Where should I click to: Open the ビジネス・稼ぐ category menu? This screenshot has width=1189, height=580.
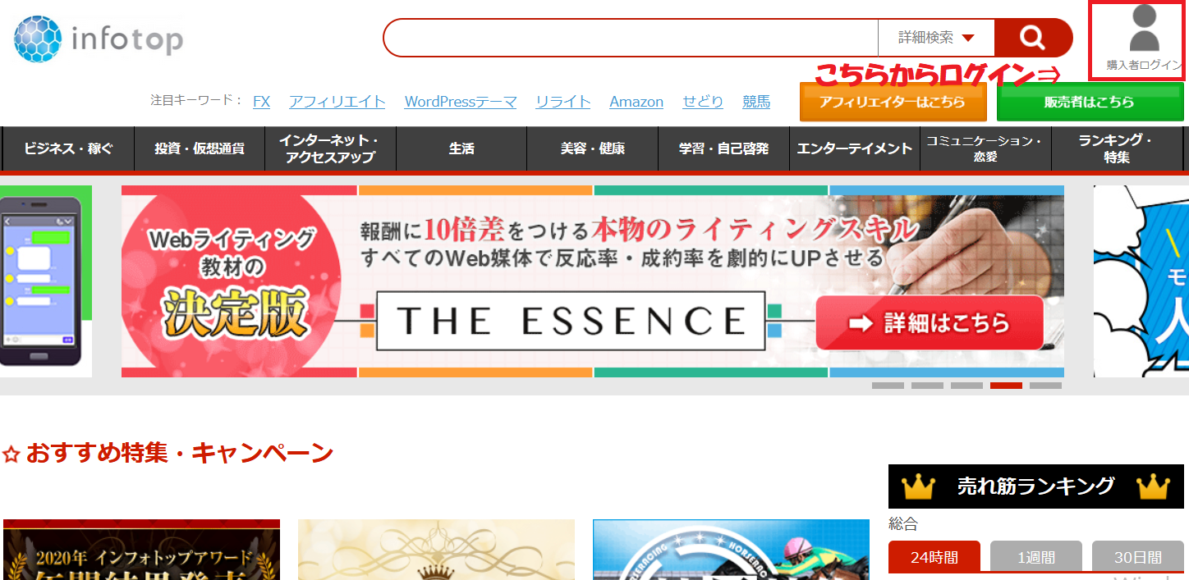pyautogui.click(x=68, y=148)
